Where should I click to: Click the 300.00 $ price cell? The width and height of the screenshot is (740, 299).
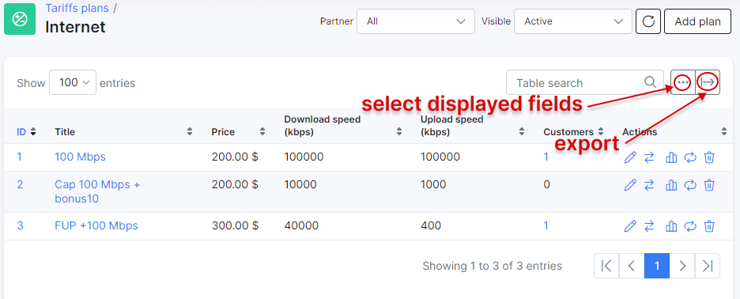click(235, 225)
